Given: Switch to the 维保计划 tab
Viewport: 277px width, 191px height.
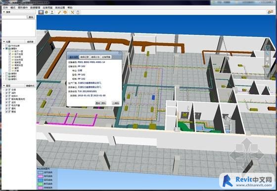Looking at the screenshot, I should click(x=95, y=57).
